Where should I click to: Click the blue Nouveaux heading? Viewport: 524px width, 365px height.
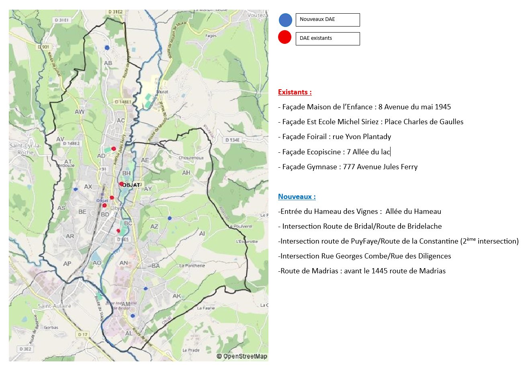coord(297,197)
